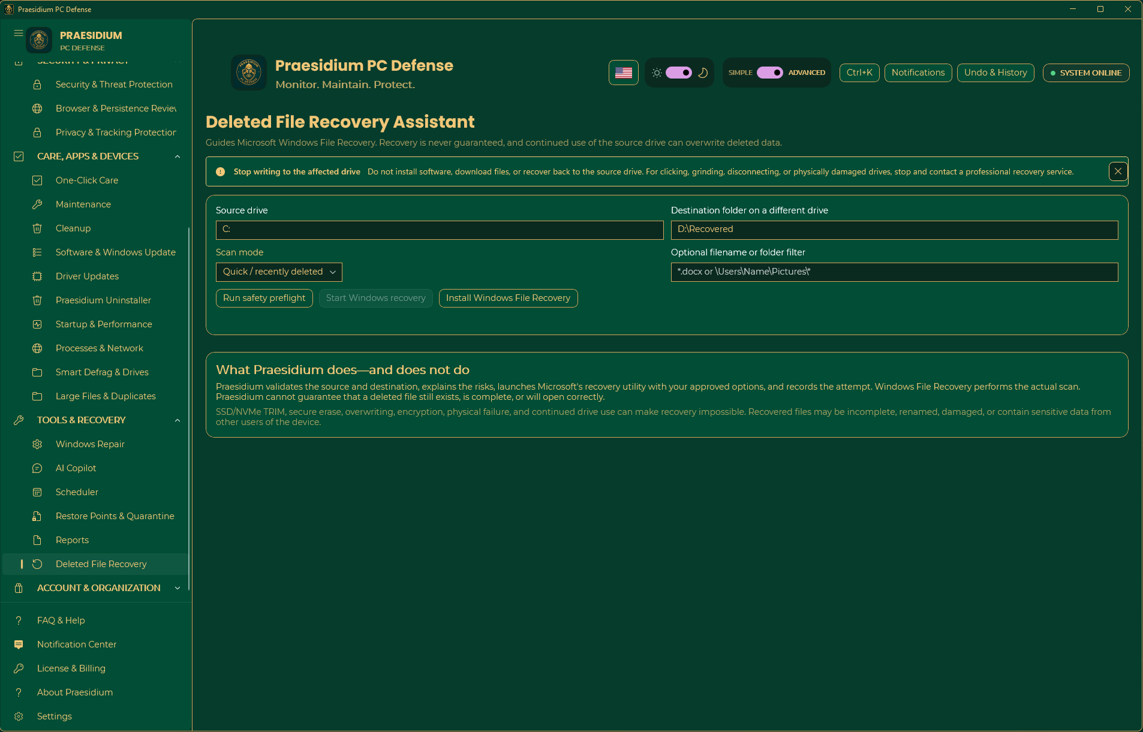Click the Large Files & Duplicates folder icon
The image size is (1143, 732).
[37, 396]
